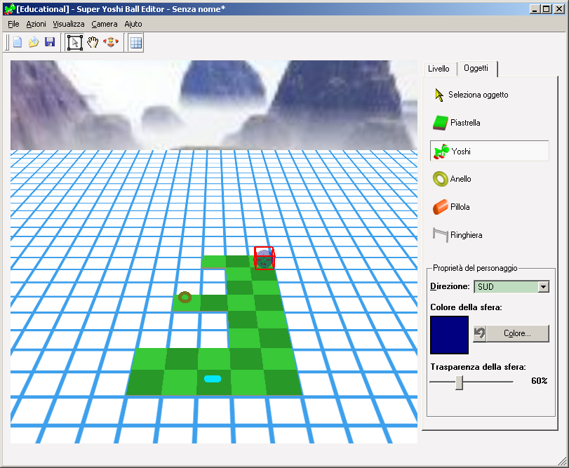
Task: Click the dark blue sphere color swatch
Action: coord(449,335)
